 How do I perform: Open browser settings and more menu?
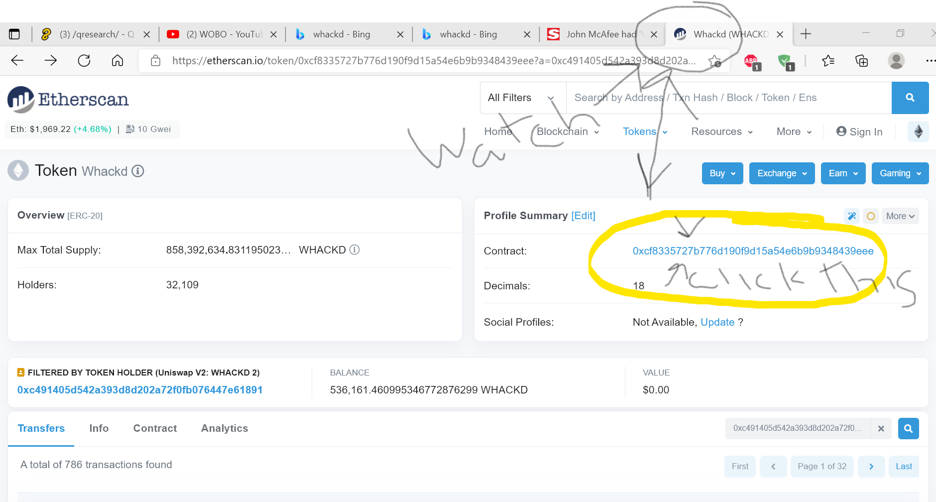pyautogui.click(x=930, y=61)
